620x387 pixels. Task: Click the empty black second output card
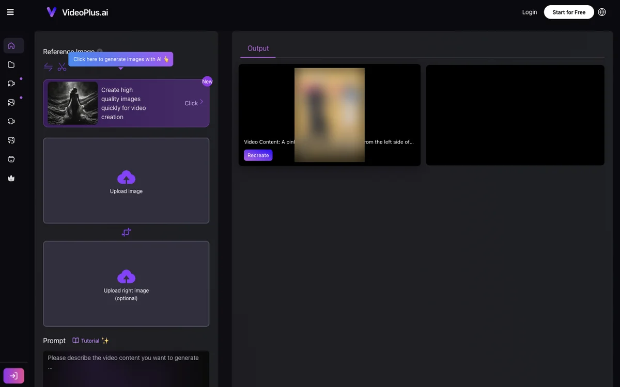tap(515, 115)
